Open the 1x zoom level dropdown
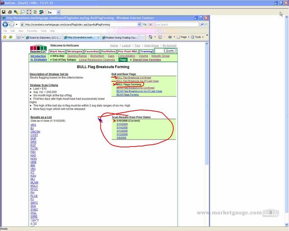Image resolution: width=289 pixels, height=231 pixels. point(58,12)
